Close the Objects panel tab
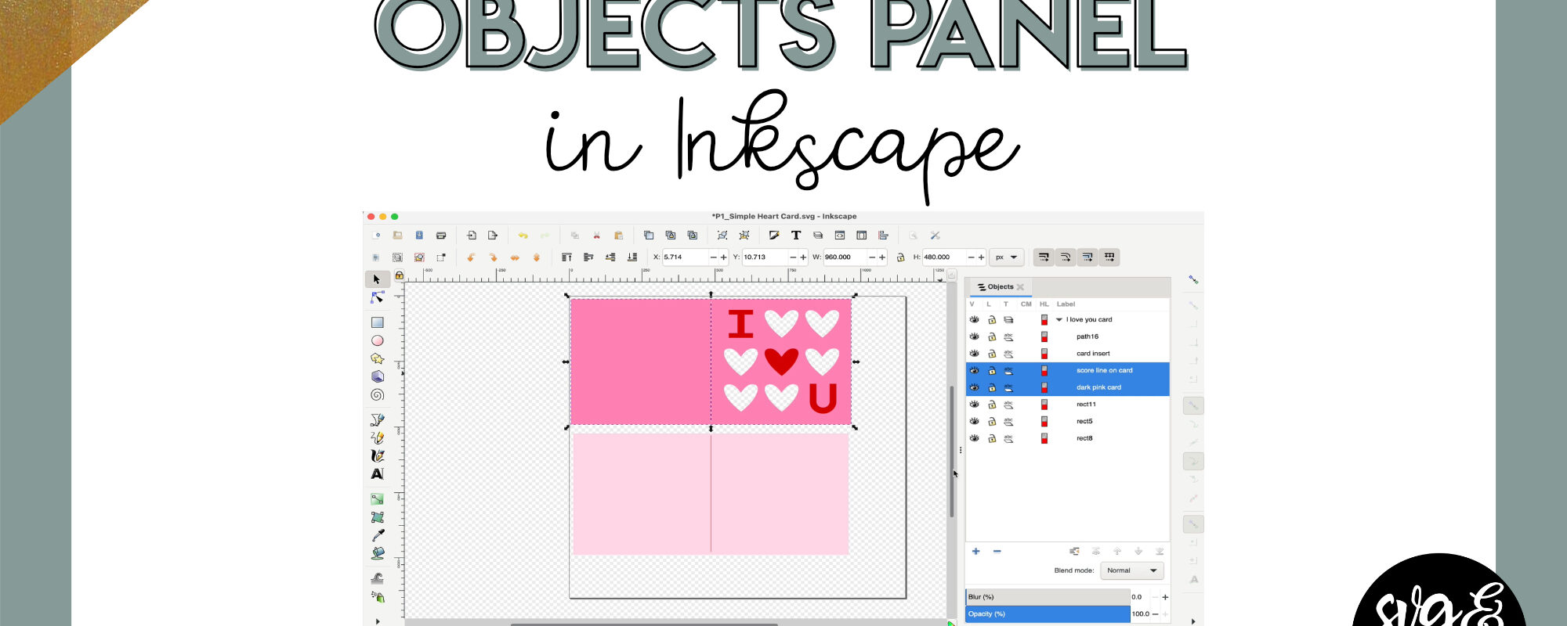Viewport: 1567px width, 626px height. coord(1020,287)
